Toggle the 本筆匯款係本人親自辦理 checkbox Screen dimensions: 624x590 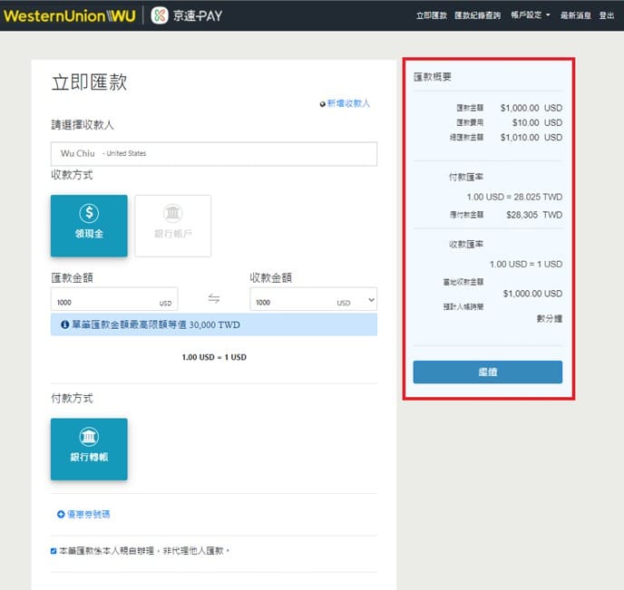click(54, 550)
